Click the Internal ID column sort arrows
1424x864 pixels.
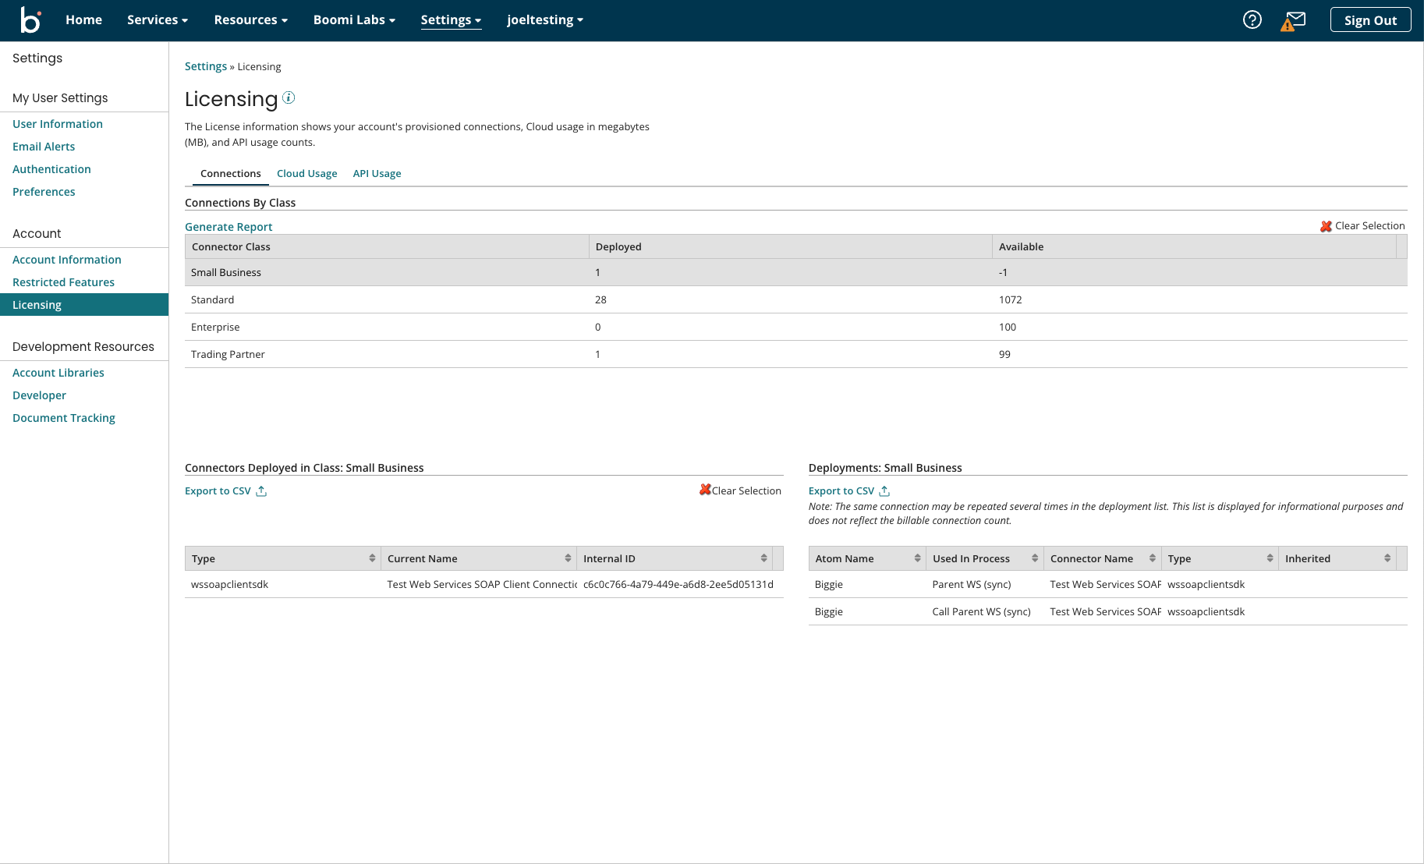coord(763,558)
